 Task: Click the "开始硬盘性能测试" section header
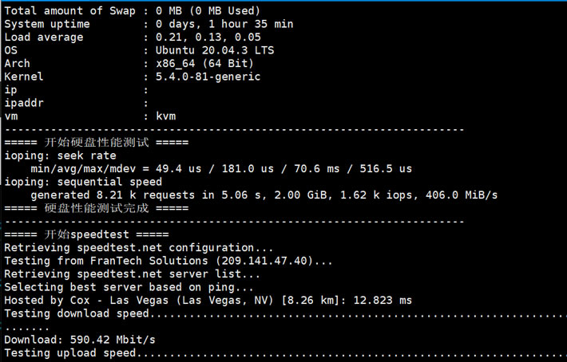click(x=96, y=143)
